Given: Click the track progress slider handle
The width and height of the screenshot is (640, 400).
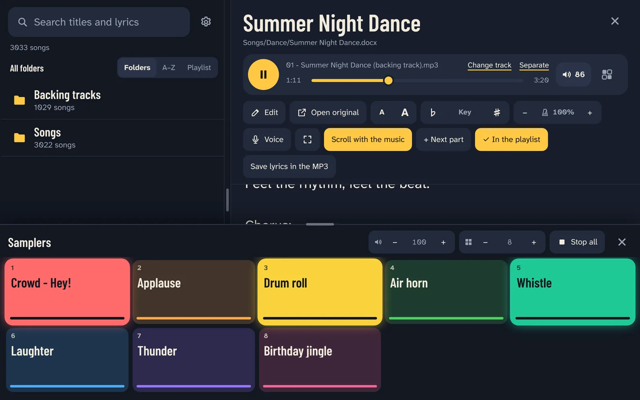Looking at the screenshot, I should tap(388, 80).
